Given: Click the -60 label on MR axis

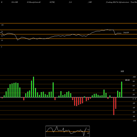Looking at the screenshot, I should pyautogui.click(x=134, y=112).
